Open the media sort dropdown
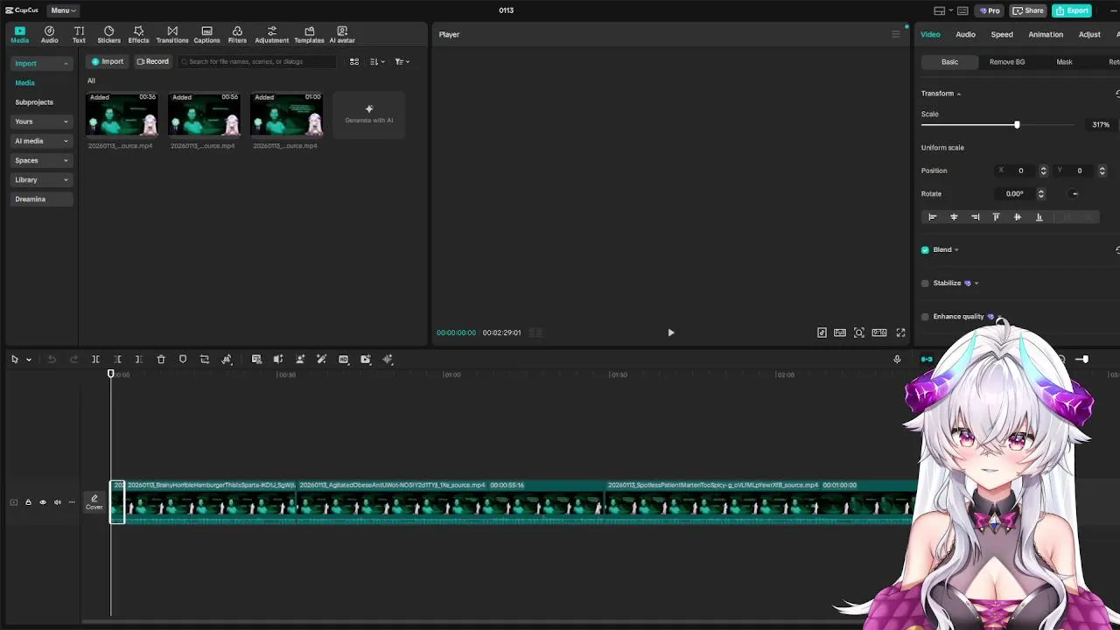This screenshot has height=630, width=1120. coord(377,61)
